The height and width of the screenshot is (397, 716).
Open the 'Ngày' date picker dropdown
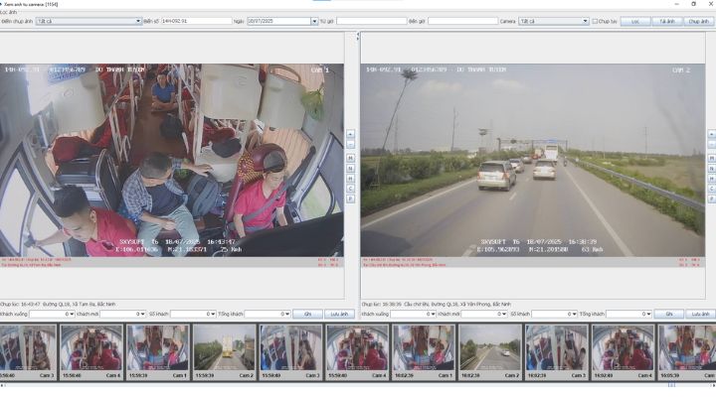[x=313, y=21]
